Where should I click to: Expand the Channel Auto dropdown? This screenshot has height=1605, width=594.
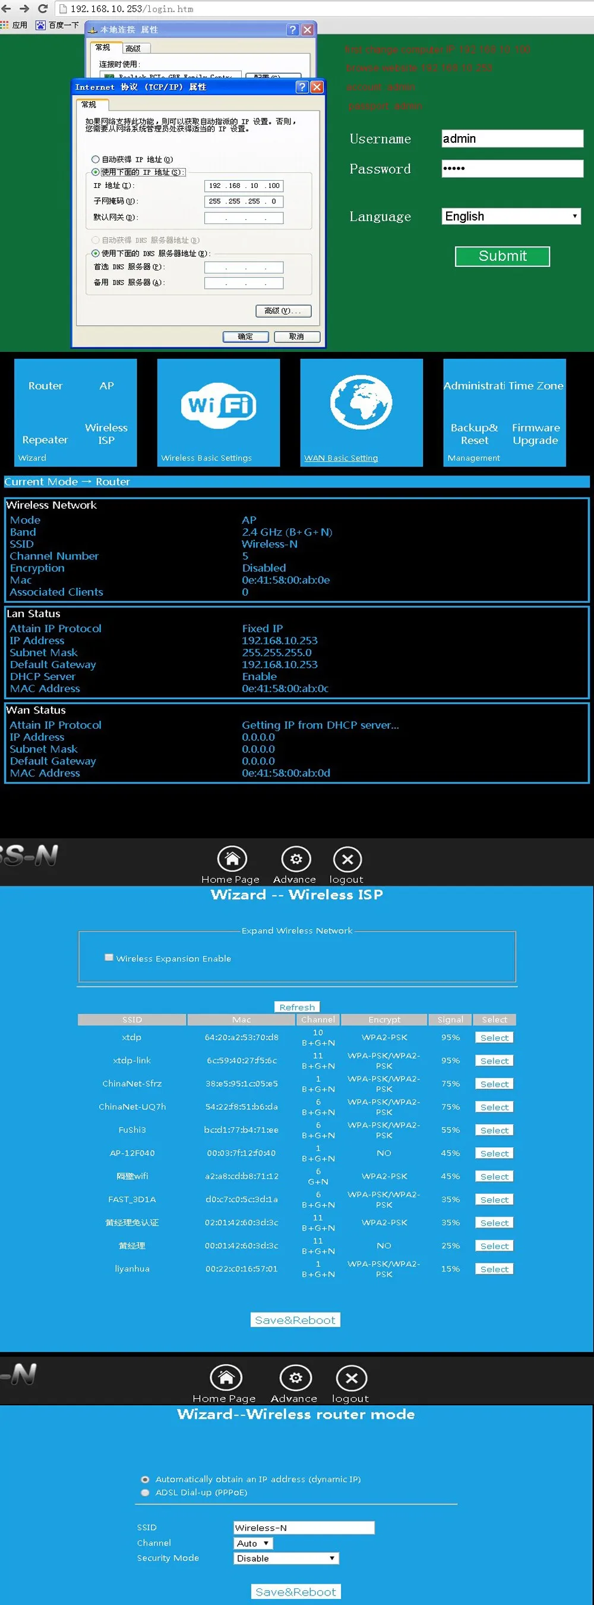[254, 1543]
